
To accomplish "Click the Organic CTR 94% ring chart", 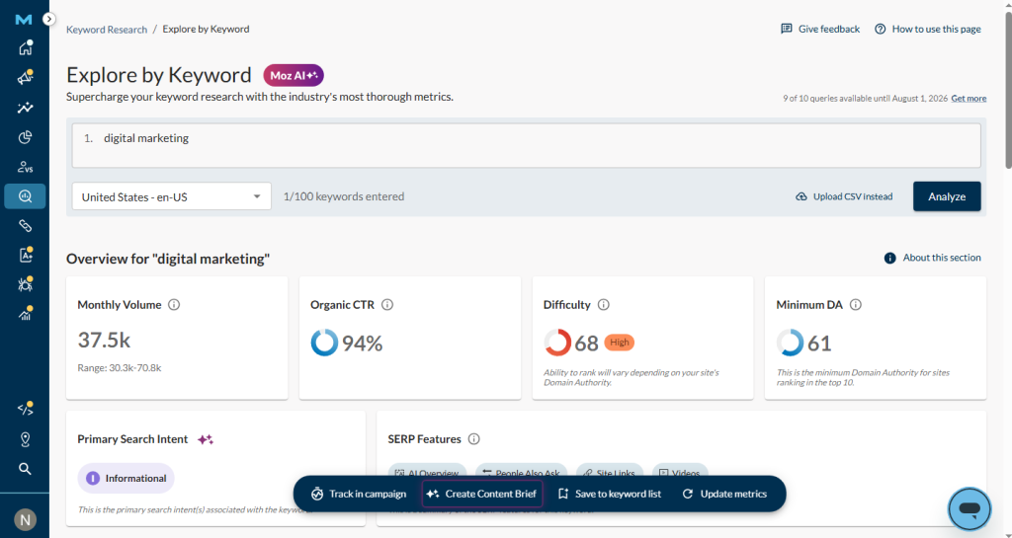I will (x=324, y=343).
